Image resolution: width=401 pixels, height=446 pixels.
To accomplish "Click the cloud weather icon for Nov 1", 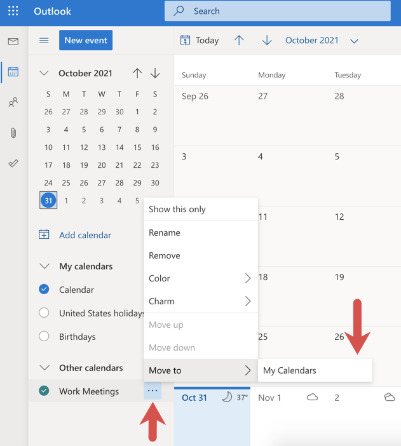I will (312, 397).
